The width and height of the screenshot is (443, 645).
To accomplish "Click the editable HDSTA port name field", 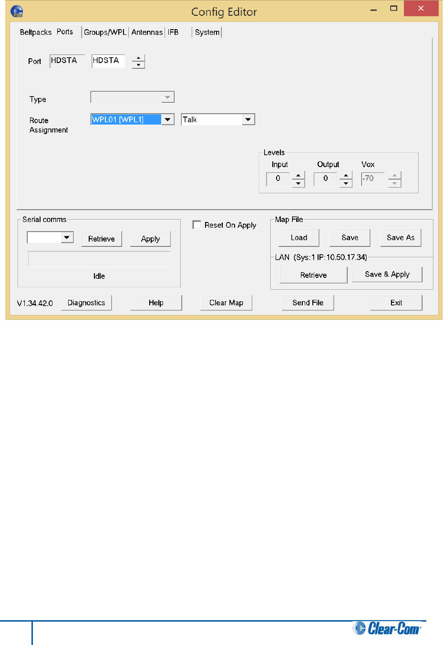I will (108, 61).
